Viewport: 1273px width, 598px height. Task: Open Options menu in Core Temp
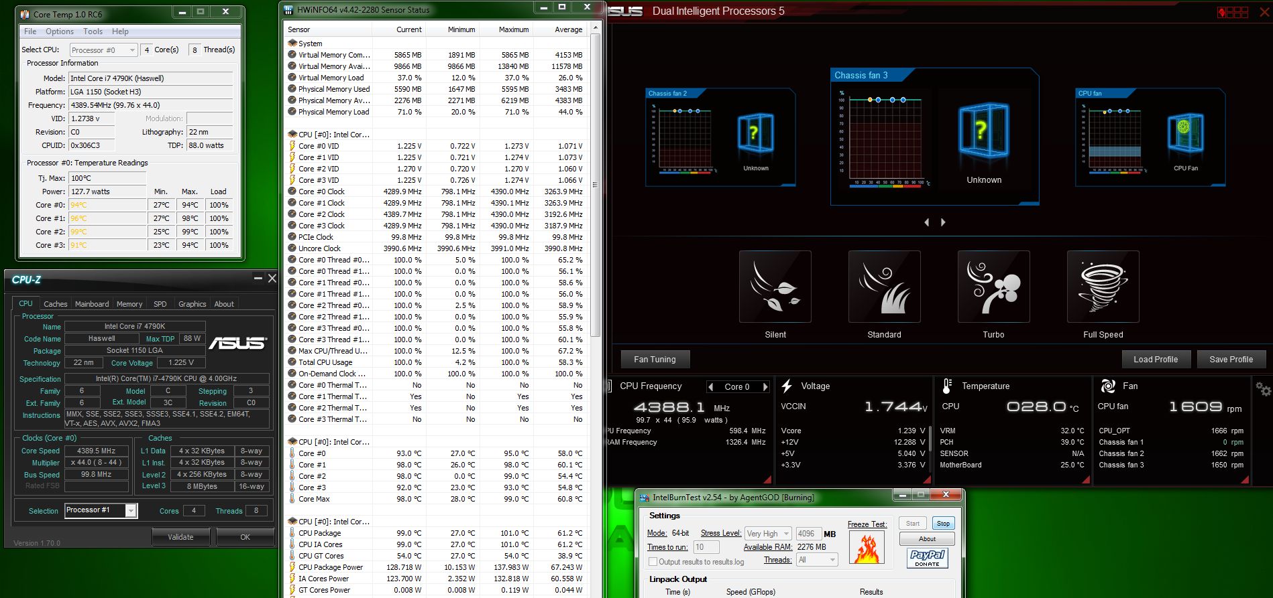(x=60, y=31)
